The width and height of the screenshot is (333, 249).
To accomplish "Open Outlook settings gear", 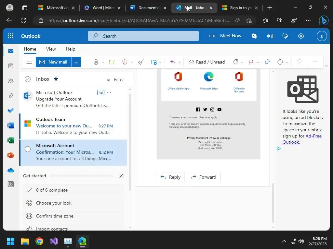I will pyautogui.click(x=301, y=36).
